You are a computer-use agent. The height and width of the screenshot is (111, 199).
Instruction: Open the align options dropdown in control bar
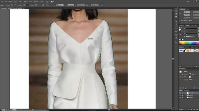tap(48, 5)
